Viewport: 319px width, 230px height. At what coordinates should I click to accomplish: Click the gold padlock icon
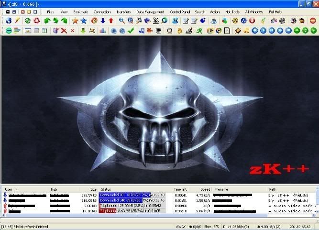179,31
